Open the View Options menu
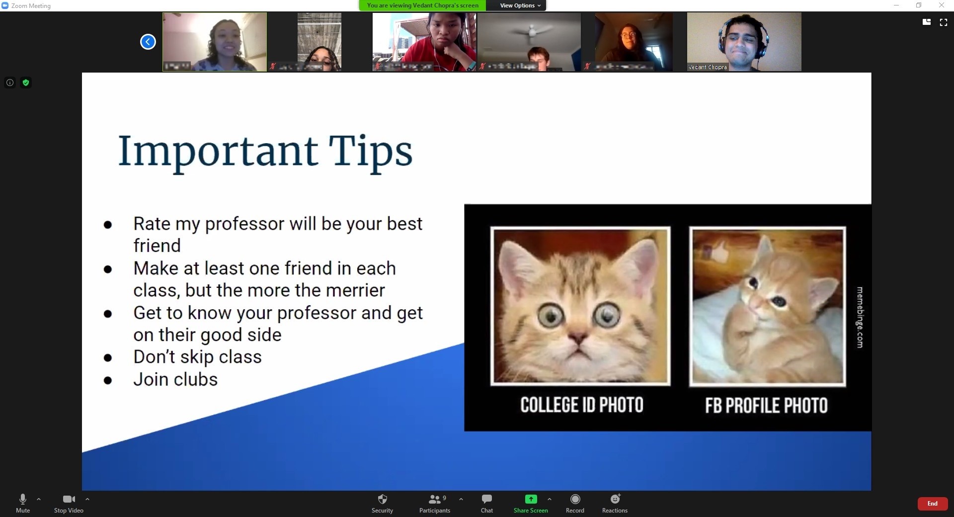The width and height of the screenshot is (954, 517). tap(520, 5)
